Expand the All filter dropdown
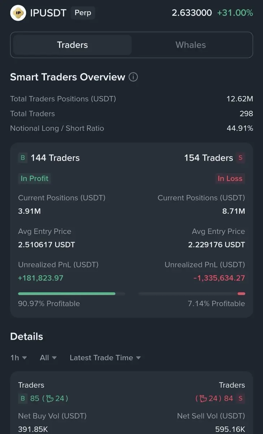The width and height of the screenshot is (263, 434). point(48,358)
